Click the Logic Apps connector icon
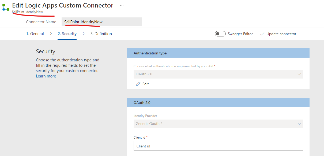The width and height of the screenshot is (324, 156). 6,7
